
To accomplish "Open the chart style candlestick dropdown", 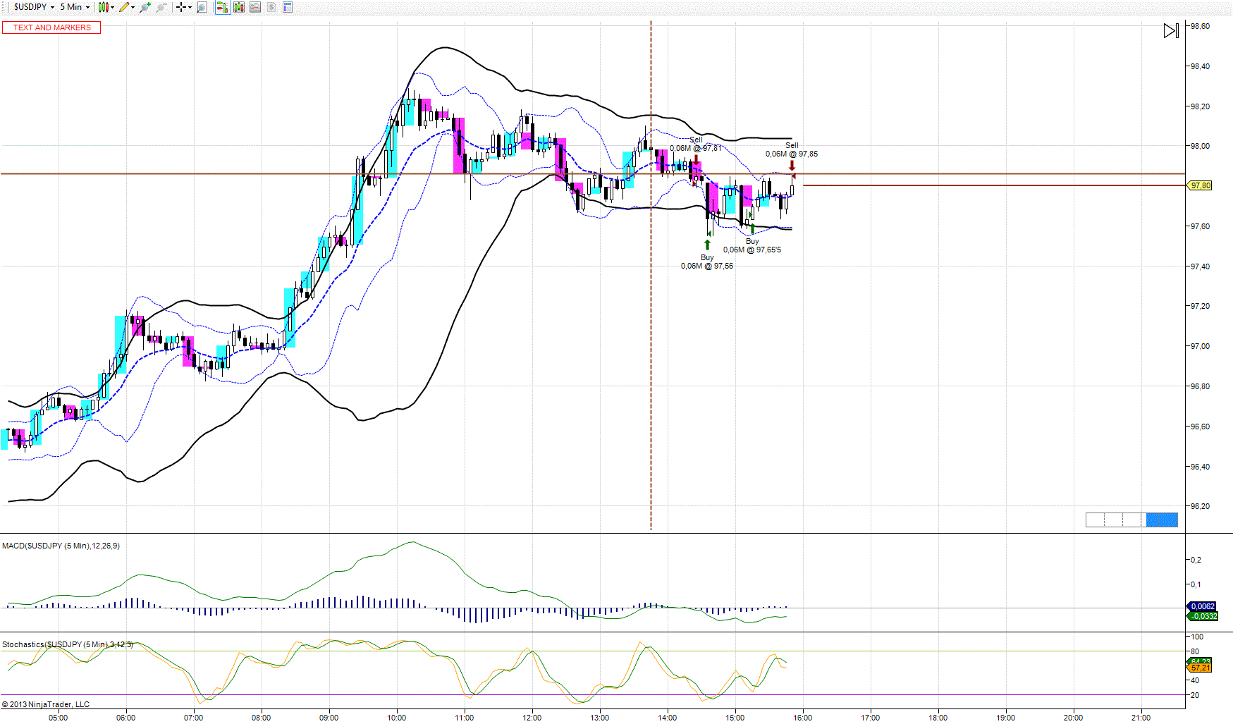I will tap(106, 7).
